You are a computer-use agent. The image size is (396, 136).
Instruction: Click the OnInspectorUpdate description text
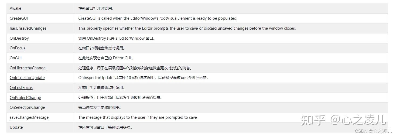coord(143,78)
